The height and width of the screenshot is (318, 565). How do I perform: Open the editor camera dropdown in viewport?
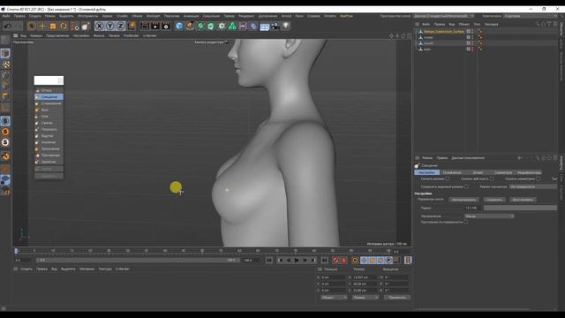click(211, 42)
